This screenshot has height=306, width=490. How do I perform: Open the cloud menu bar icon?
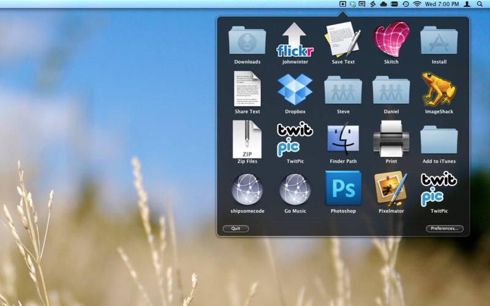(x=383, y=4)
